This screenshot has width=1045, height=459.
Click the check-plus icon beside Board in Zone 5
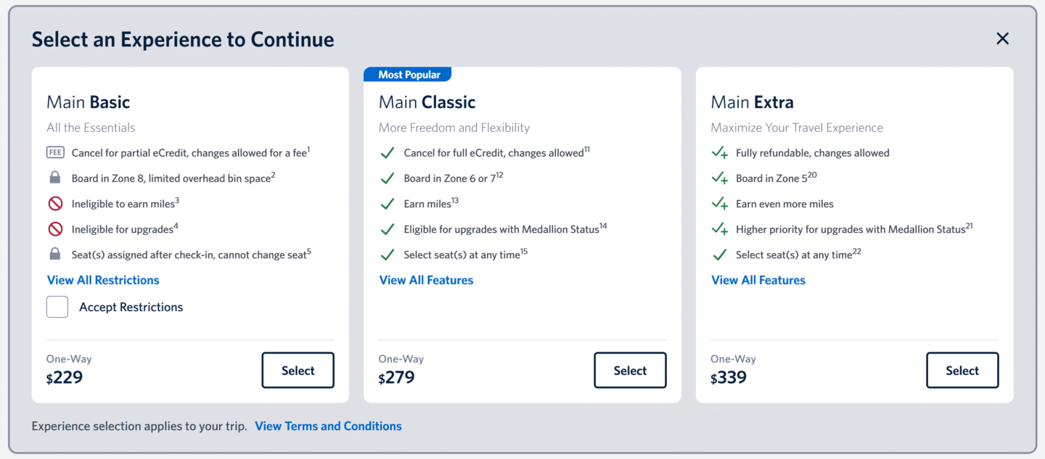point(720,178)
